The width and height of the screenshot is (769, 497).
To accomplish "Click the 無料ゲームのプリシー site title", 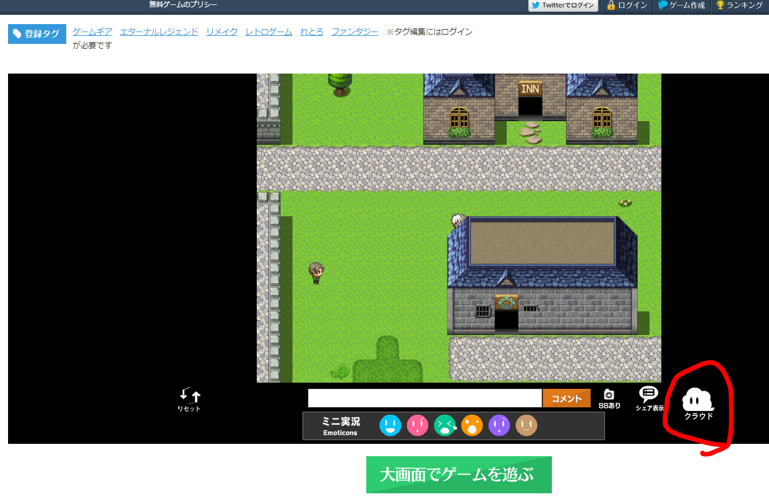I will point(183,4).
